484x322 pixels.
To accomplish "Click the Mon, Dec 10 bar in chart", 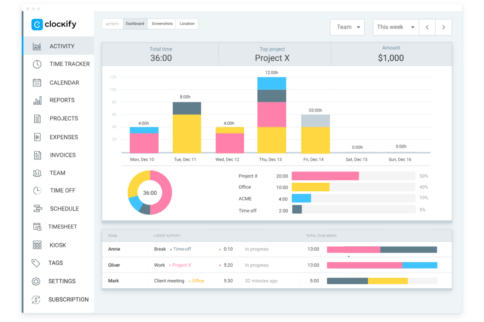I will (144, 140).
